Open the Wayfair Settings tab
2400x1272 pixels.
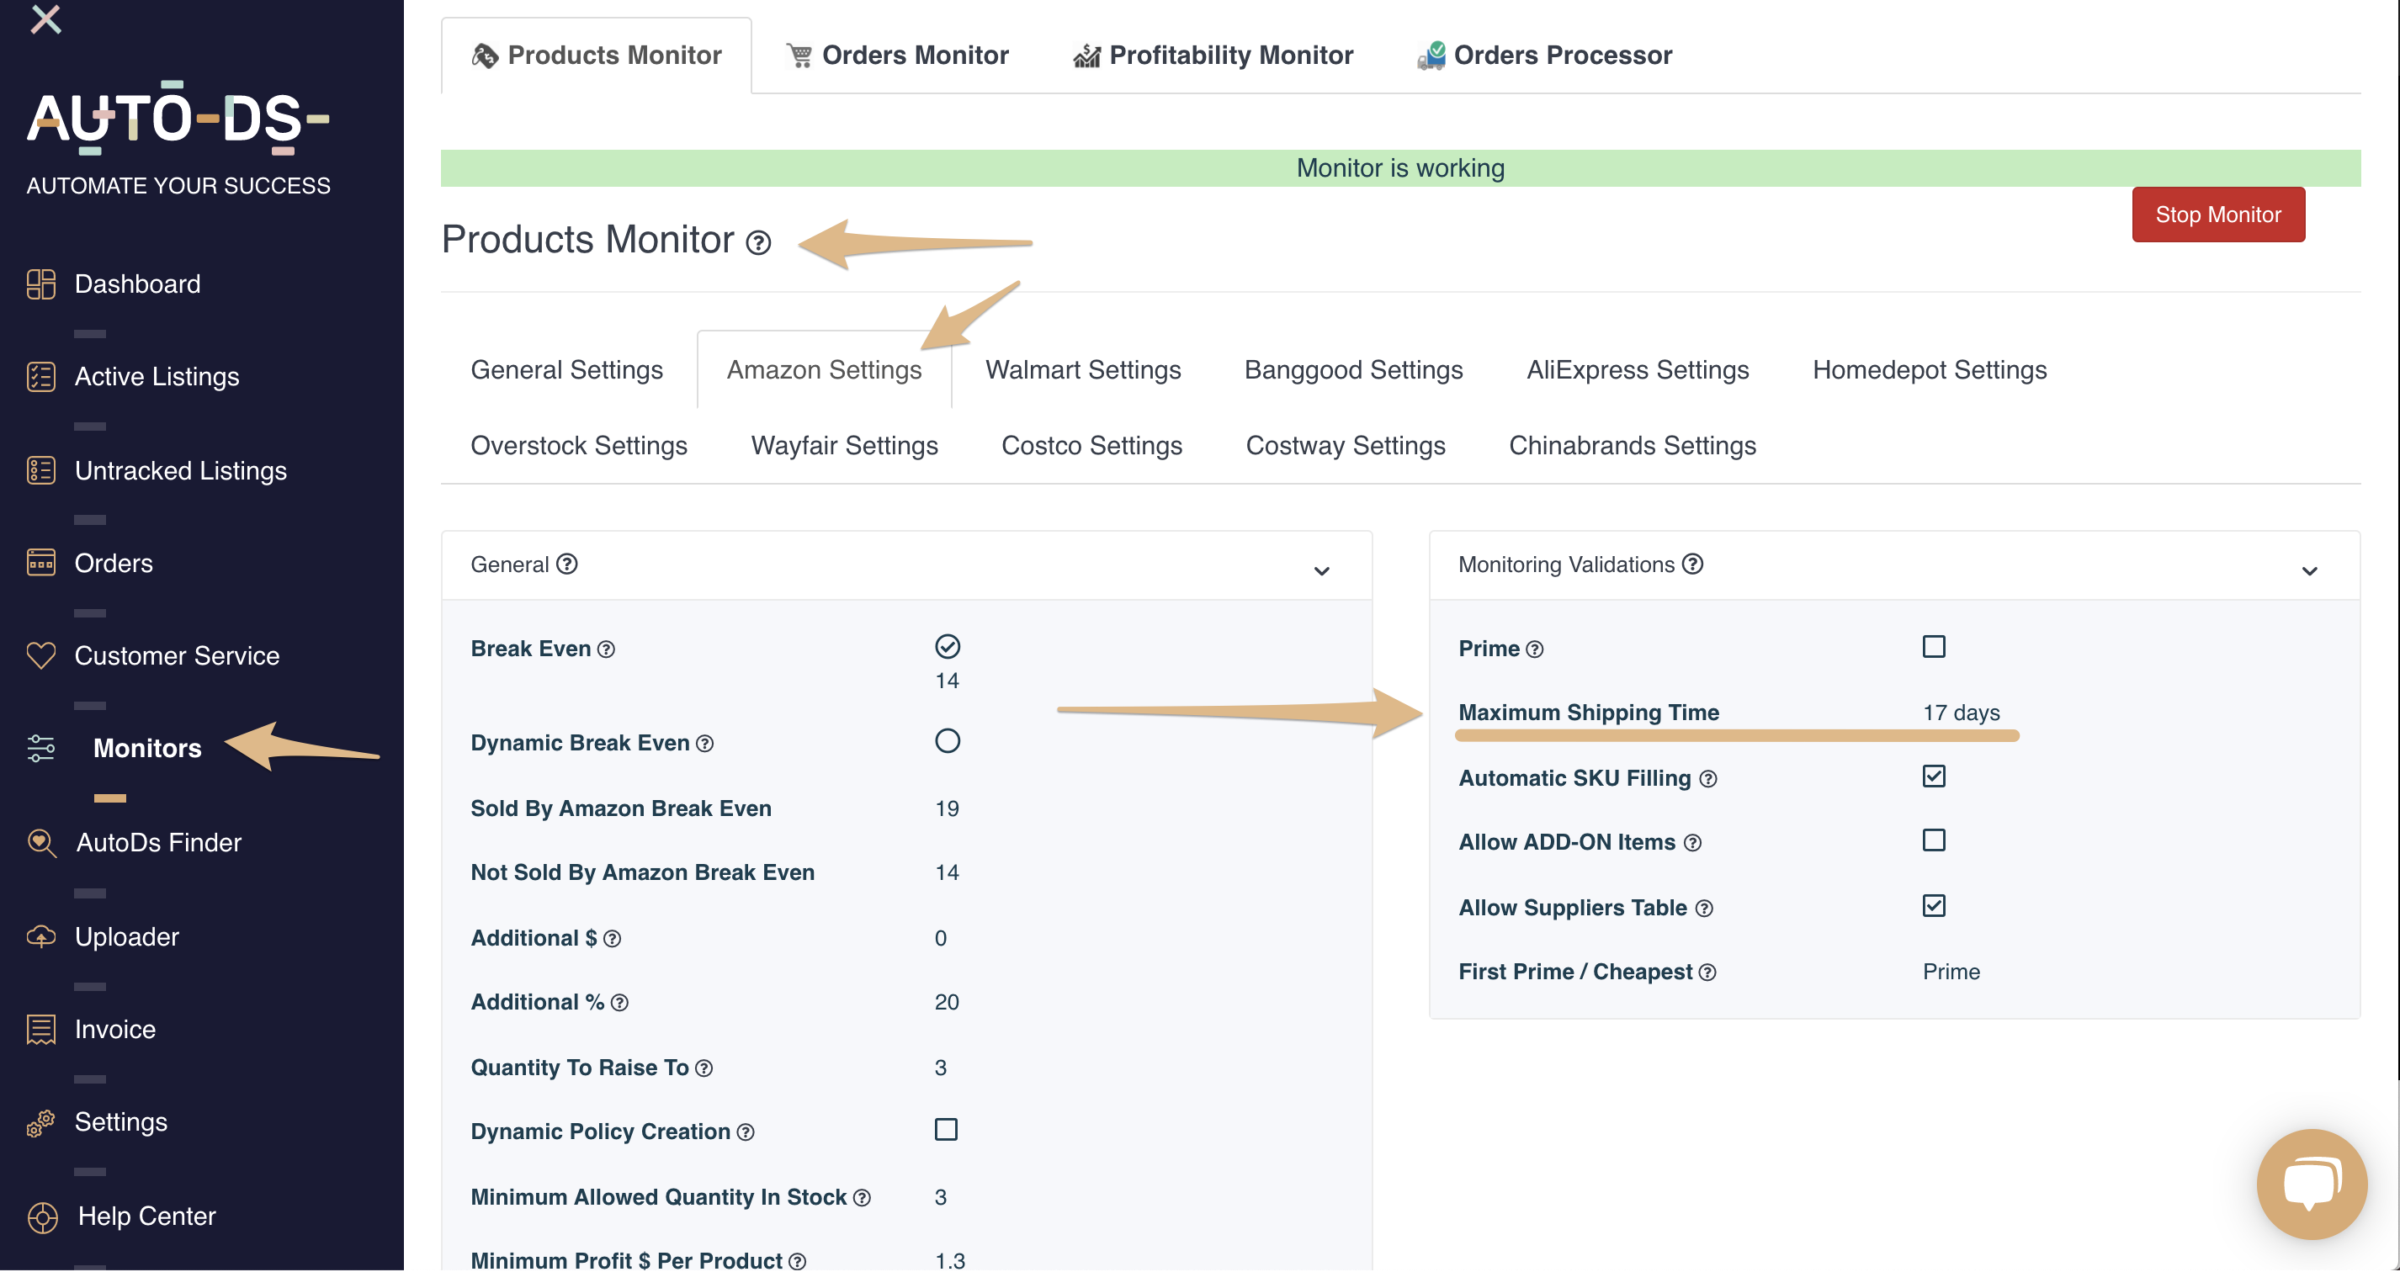click(x=844, y=445)
